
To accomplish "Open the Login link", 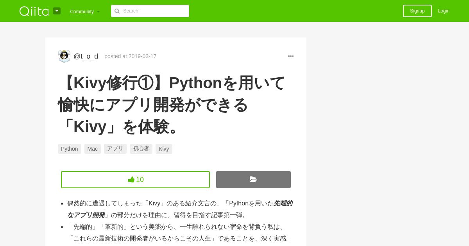I will (444, 11).
